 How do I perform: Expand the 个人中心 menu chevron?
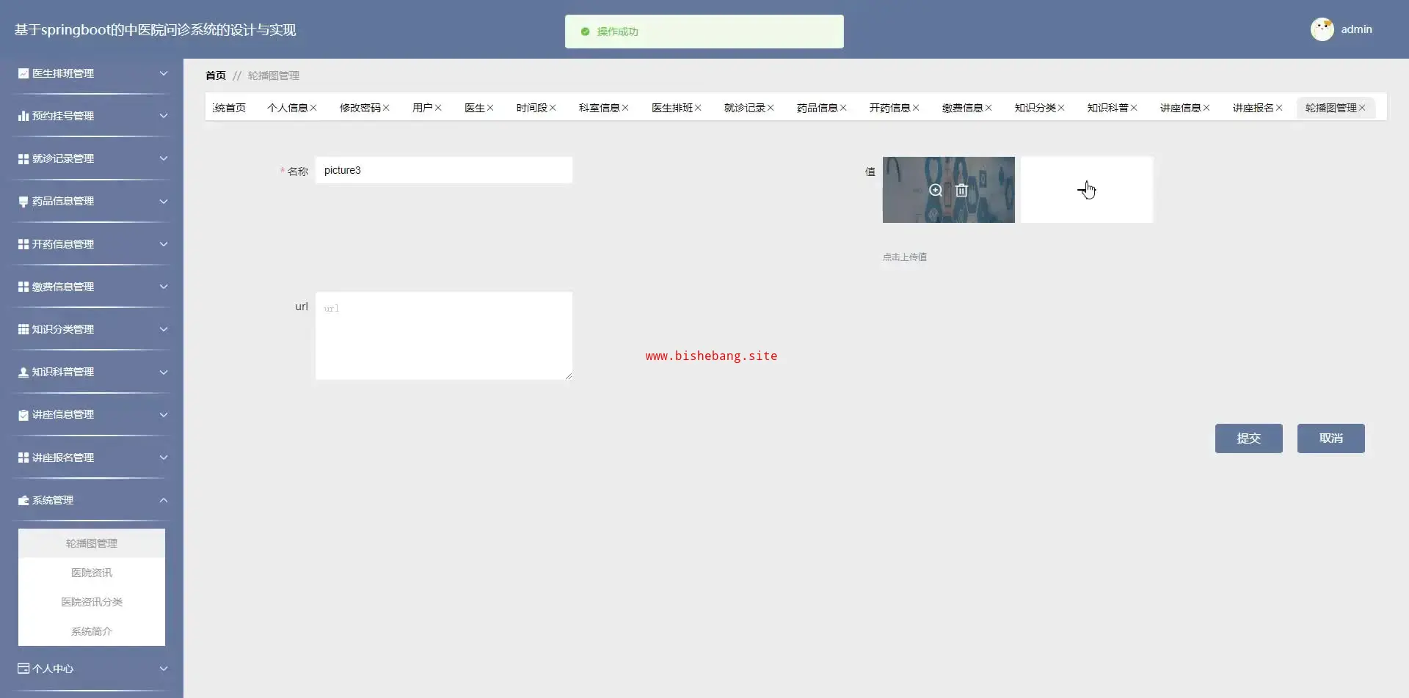pyautogui.click(x=164, y=669)
